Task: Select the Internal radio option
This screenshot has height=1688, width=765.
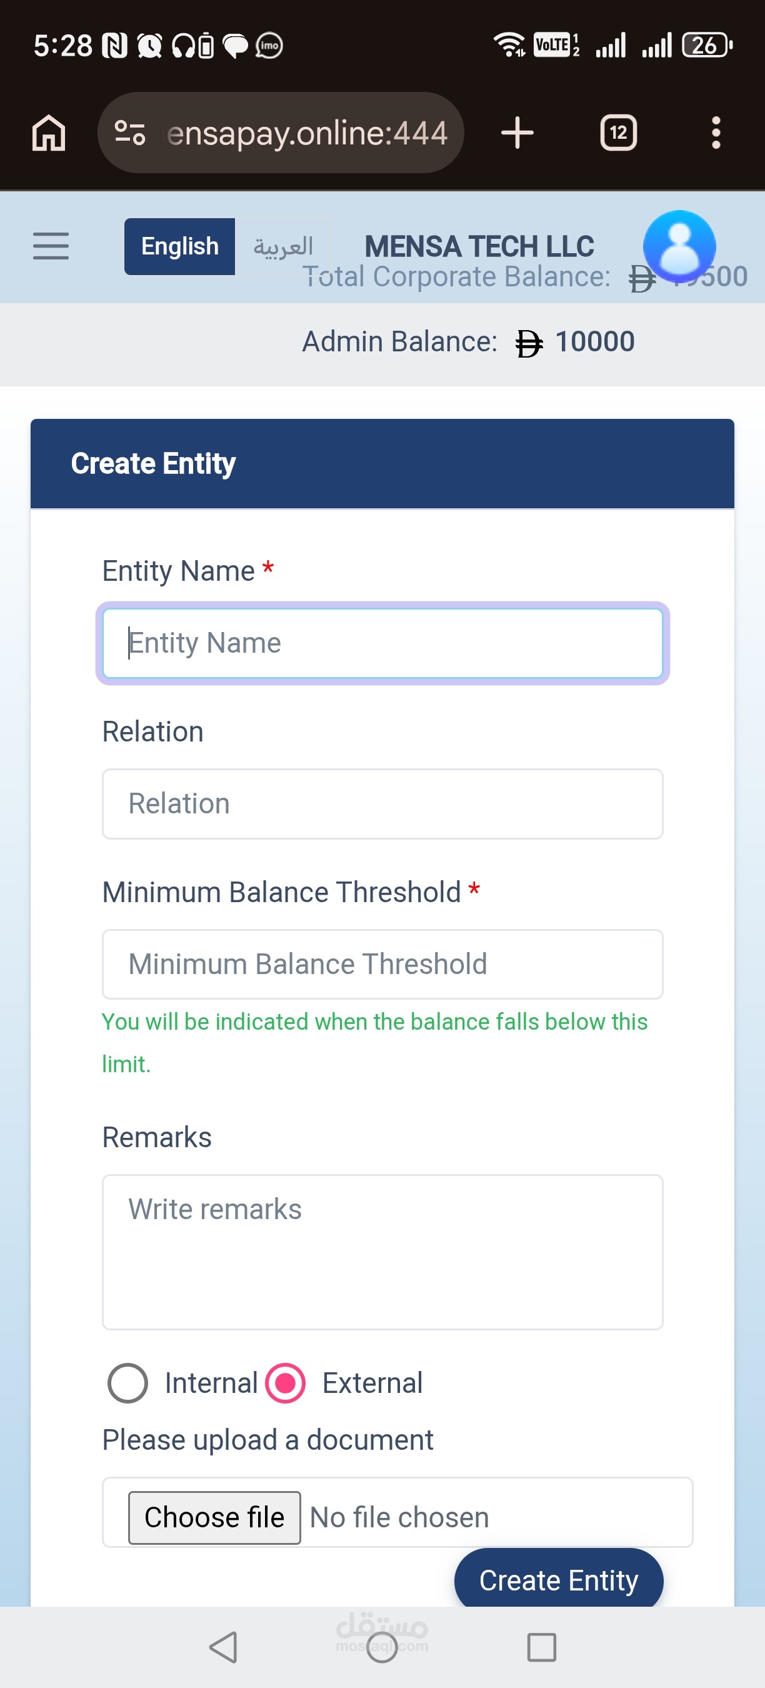Action: [127, 1383]
